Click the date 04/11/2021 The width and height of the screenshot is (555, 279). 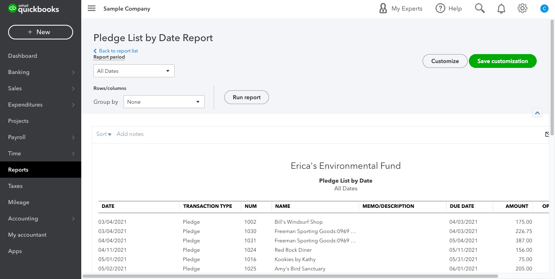(x=112, y=250)
